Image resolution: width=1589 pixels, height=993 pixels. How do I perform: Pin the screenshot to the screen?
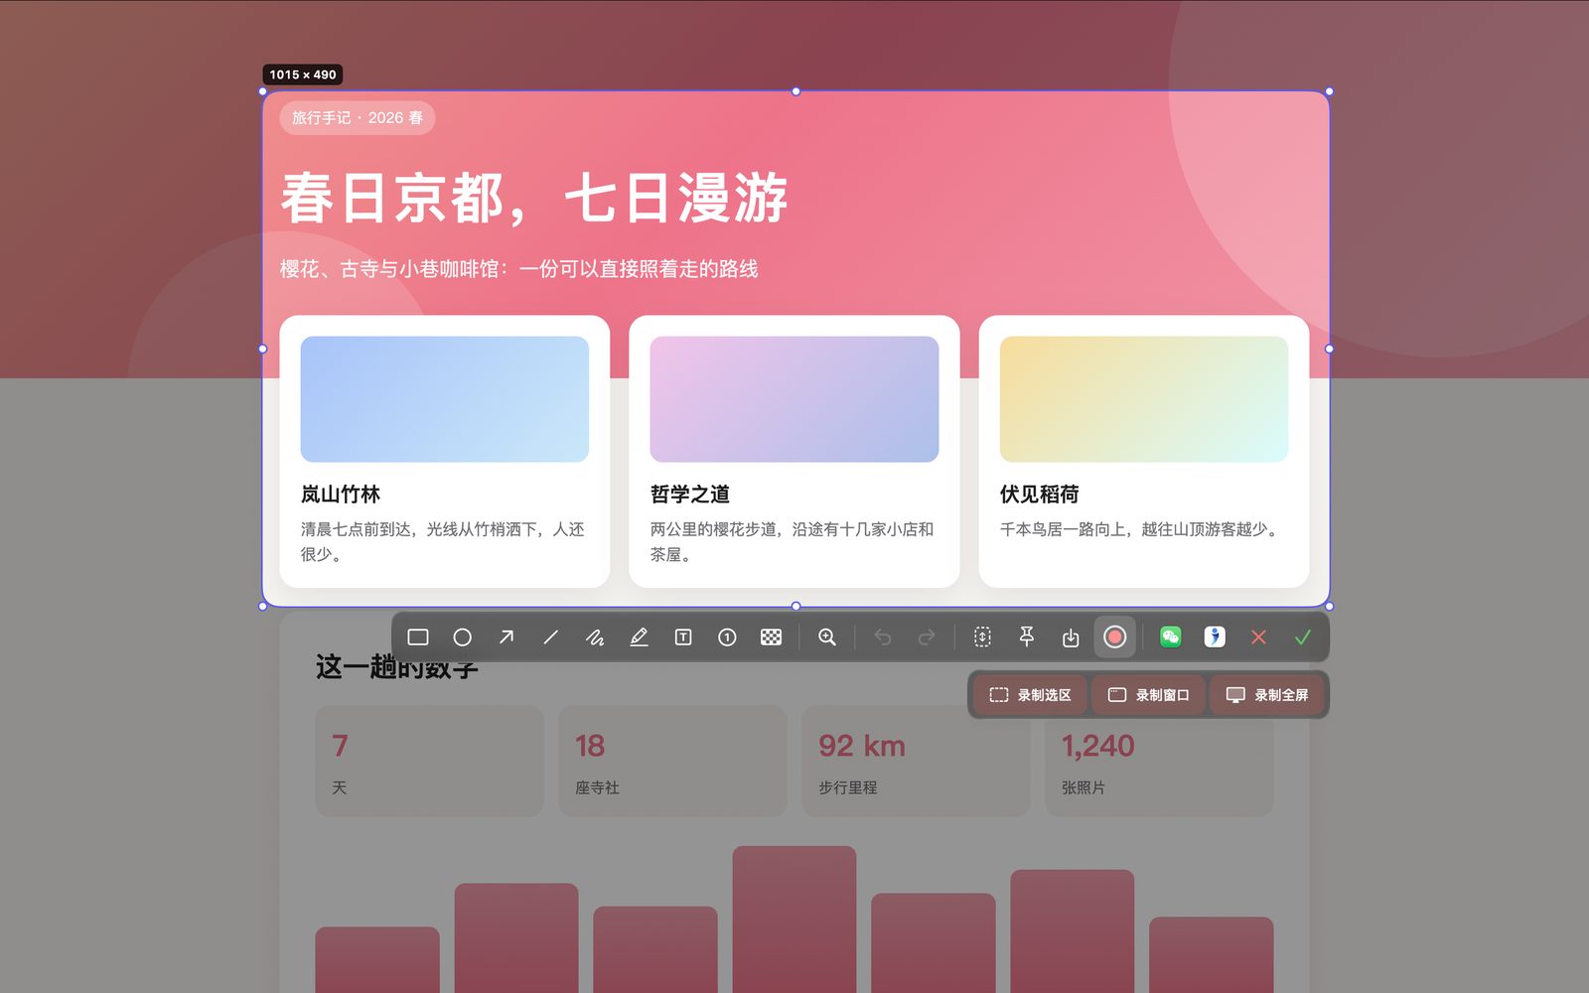point(1027,638)
